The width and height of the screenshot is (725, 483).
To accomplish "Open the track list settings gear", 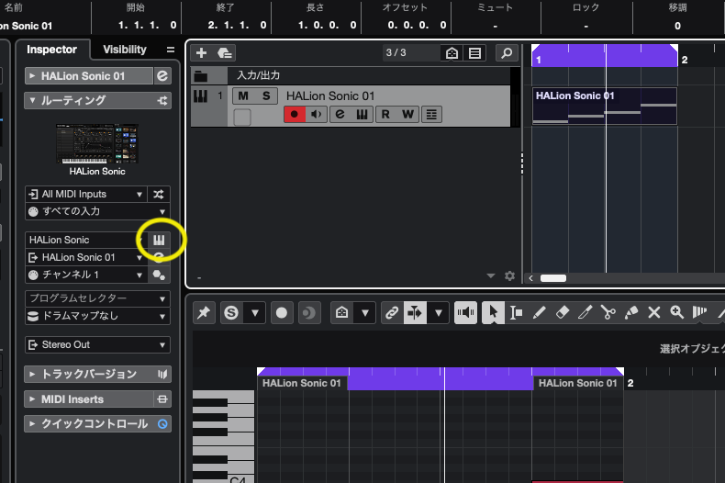I will (x=509, y=276).
